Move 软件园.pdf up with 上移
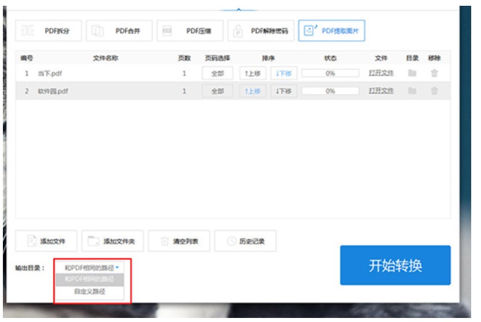481x322 pixels. pos(252,91)
